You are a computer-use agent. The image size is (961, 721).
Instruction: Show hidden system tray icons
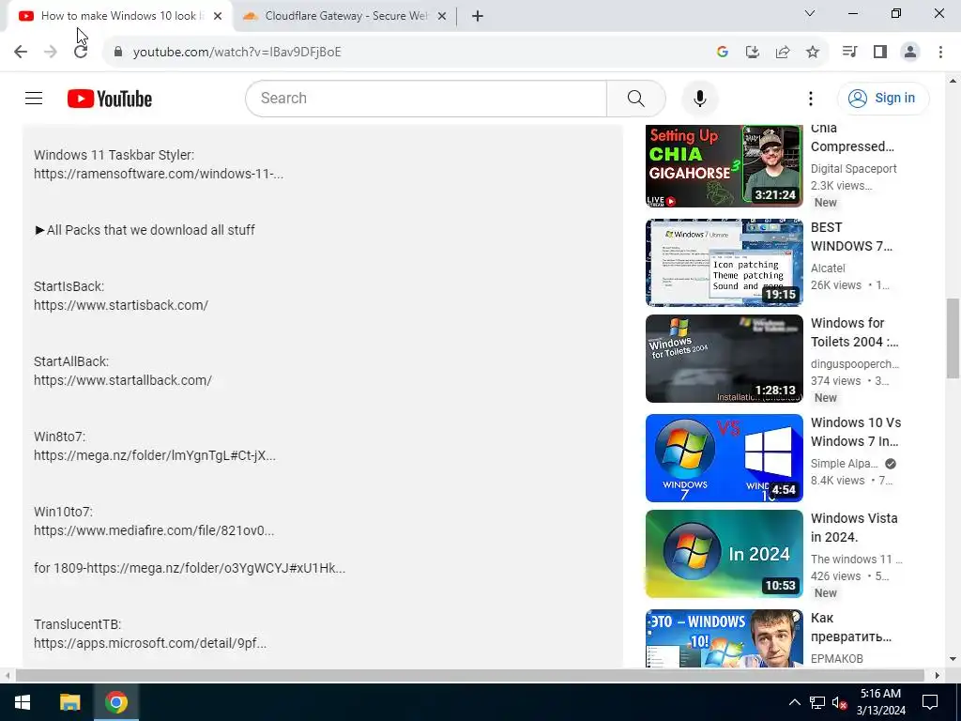pos(794,702)
